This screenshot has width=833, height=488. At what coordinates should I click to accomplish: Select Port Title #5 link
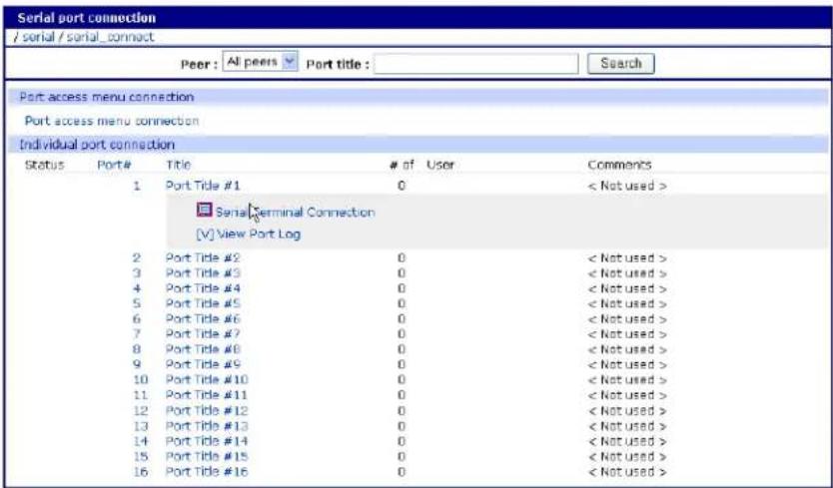coord(203,303)
